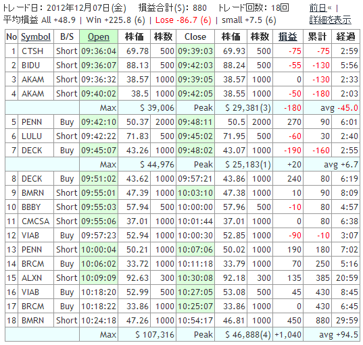Click the Peak value $ 29,381(3)
This screenshot has height=345, width=363.
pos(248,108)
